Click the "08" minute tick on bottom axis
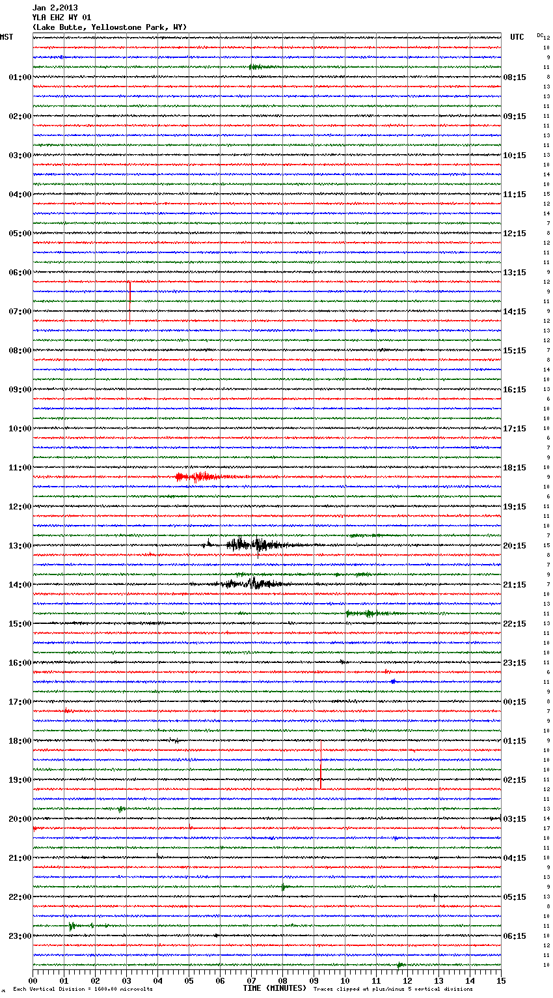 coord(282,980)
